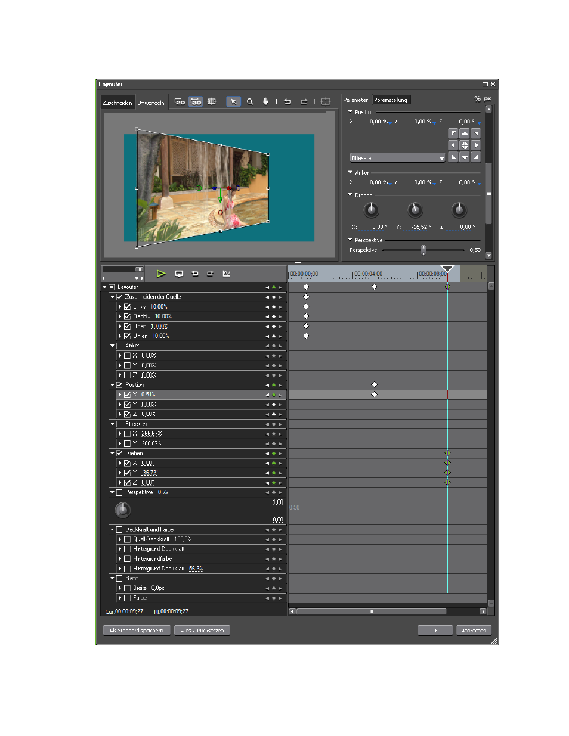569x736 pixels.
Task: Align layout to right edge
Action: pyautogui.click(x=475, y=145)
